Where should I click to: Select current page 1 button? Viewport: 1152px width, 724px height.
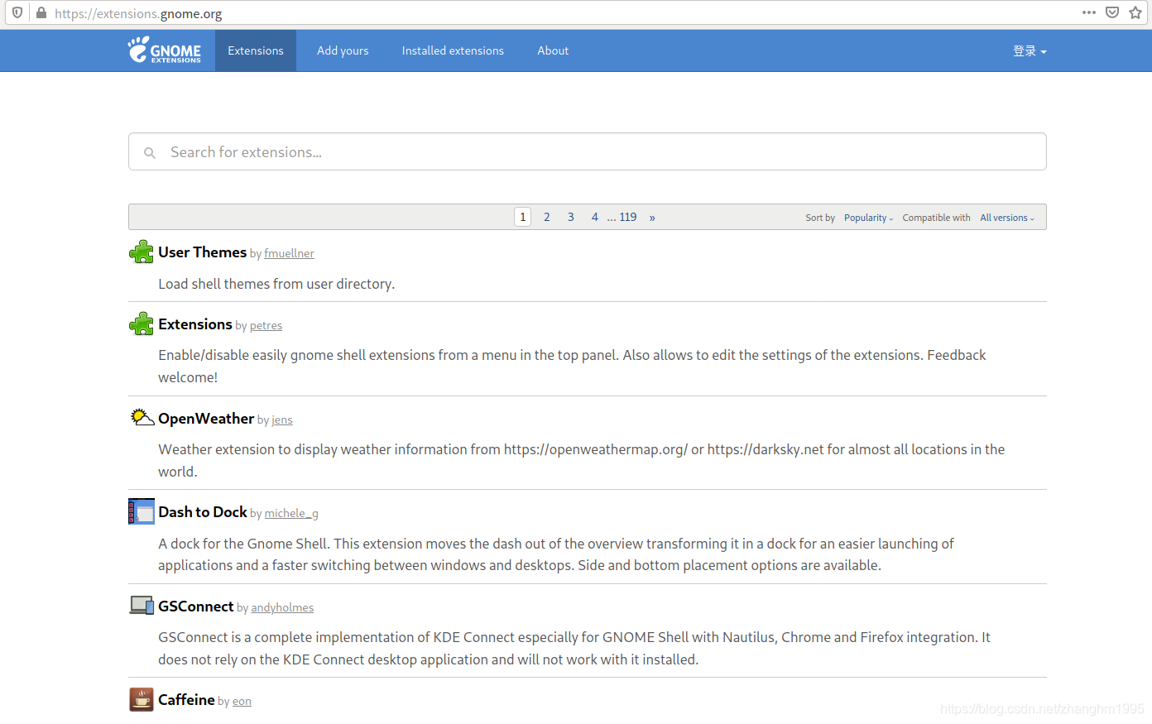tap(523, 217)
